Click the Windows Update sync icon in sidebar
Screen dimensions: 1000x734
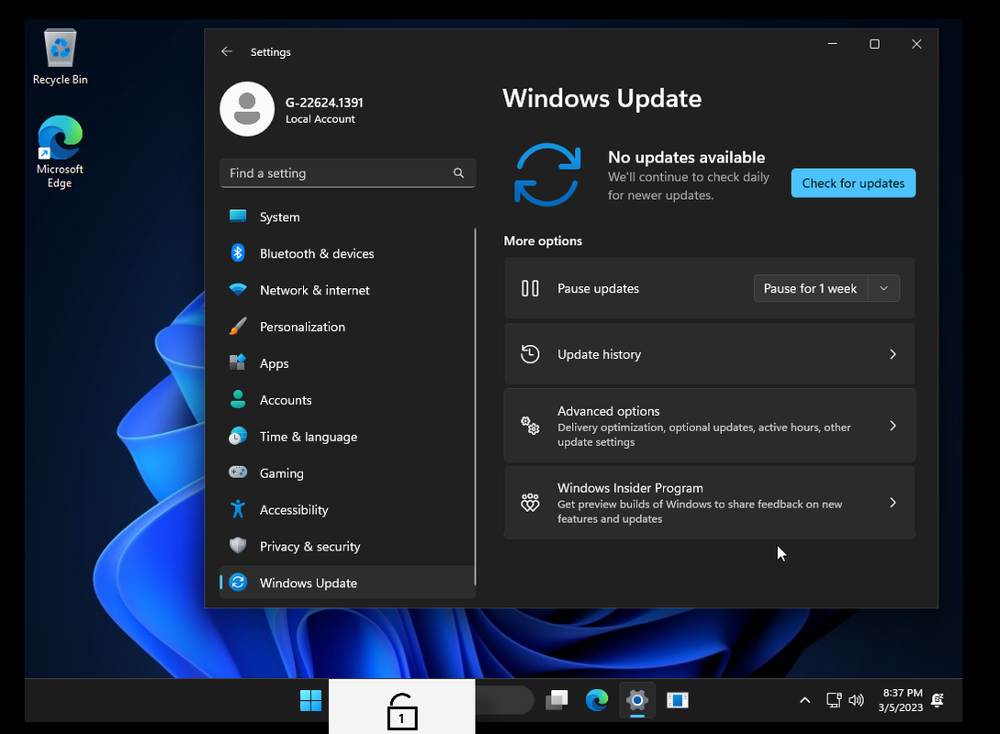tap(238, 583)
